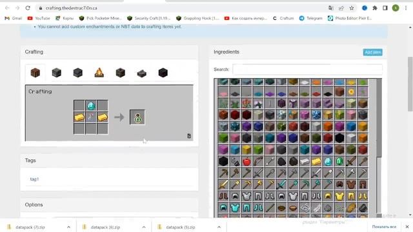The image size is (413, 232).
Task: Click the address bar URL
Action: coord(72,8)
